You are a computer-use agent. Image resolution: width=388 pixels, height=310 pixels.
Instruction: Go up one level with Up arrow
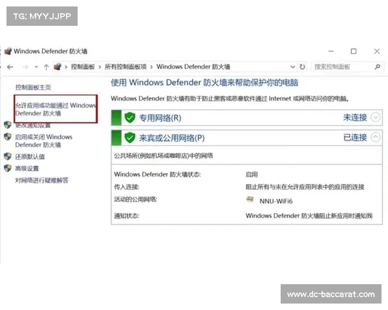point(47,67)
